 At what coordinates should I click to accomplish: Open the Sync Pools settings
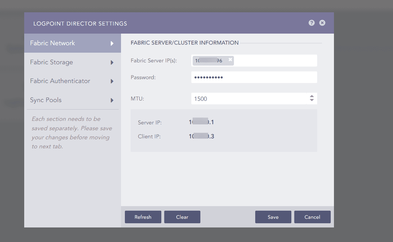click(x=46, y=100)
